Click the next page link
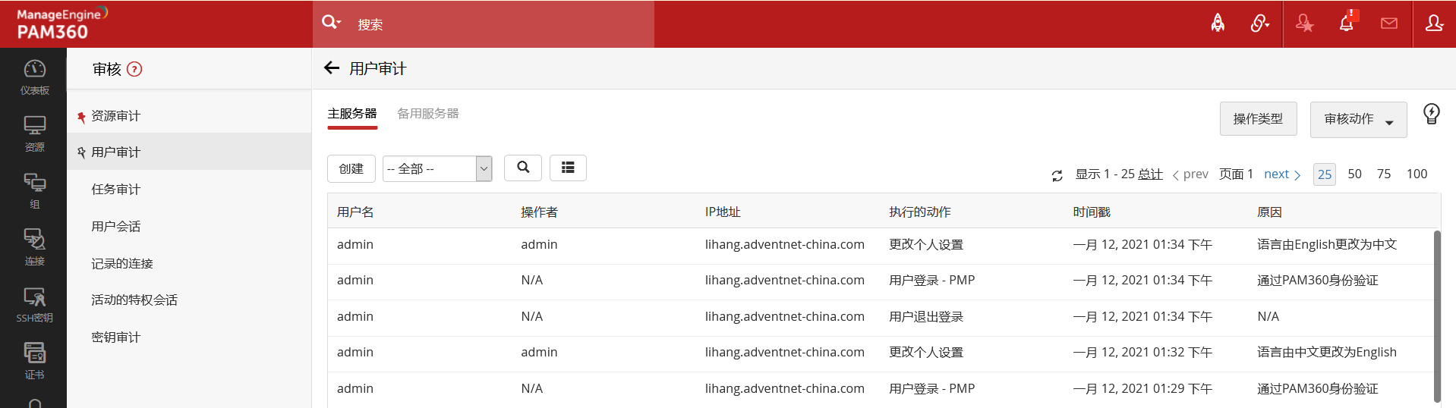Image resolution: width=1456 pixels, height=408 pixels. pos(1282,174)
